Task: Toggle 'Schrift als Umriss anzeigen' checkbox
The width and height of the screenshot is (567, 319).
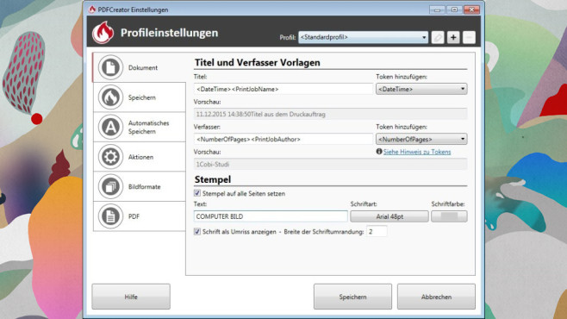Action: click(197, 231)
